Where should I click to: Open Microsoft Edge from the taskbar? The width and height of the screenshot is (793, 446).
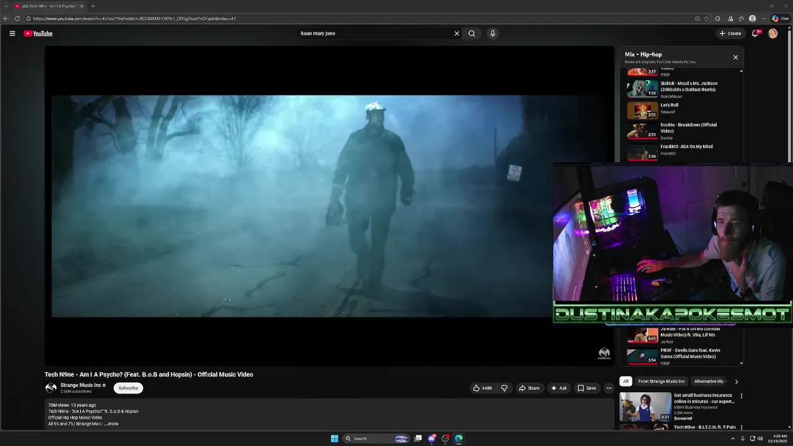[458, 439]
